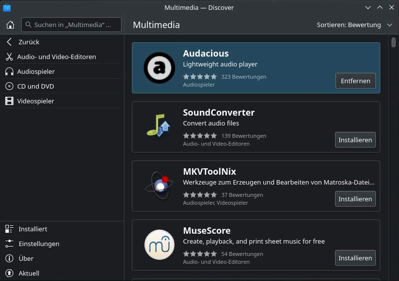Close the Discover window

tap(391, 8)
